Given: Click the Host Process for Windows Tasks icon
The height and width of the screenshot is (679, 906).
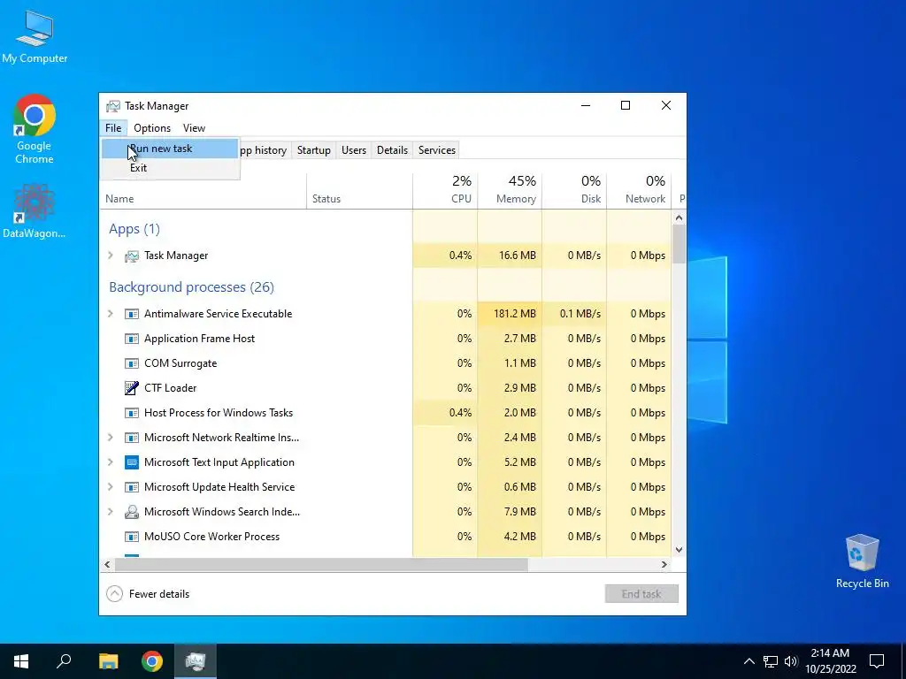Looking at the screenshot, I should [132, 413].
